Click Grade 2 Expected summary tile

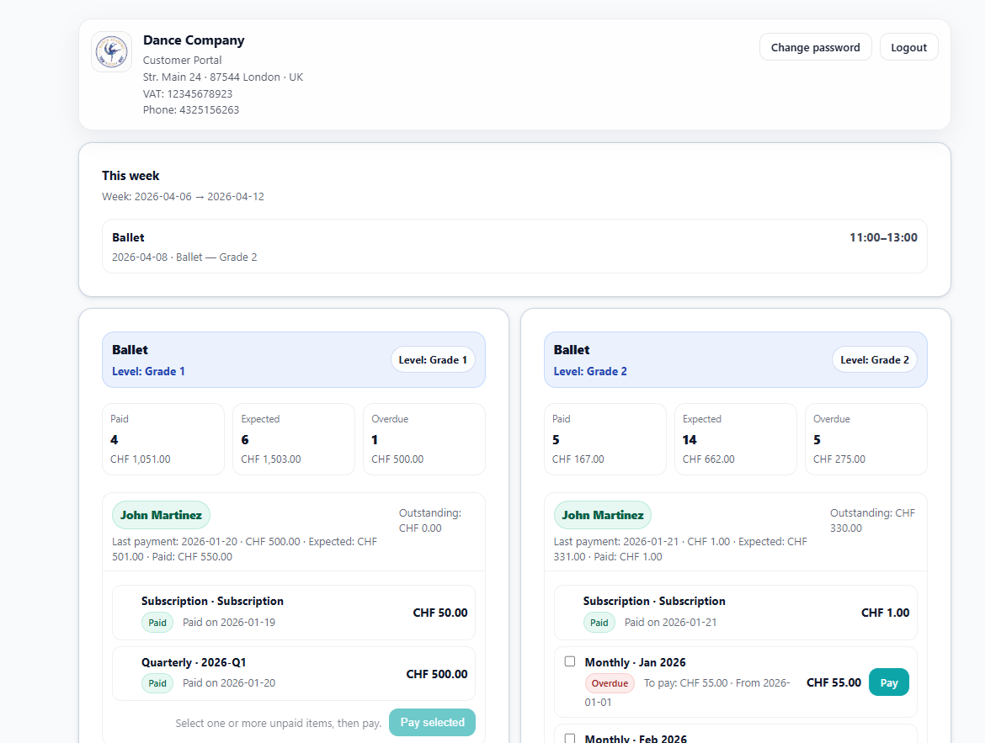(734, 439)
